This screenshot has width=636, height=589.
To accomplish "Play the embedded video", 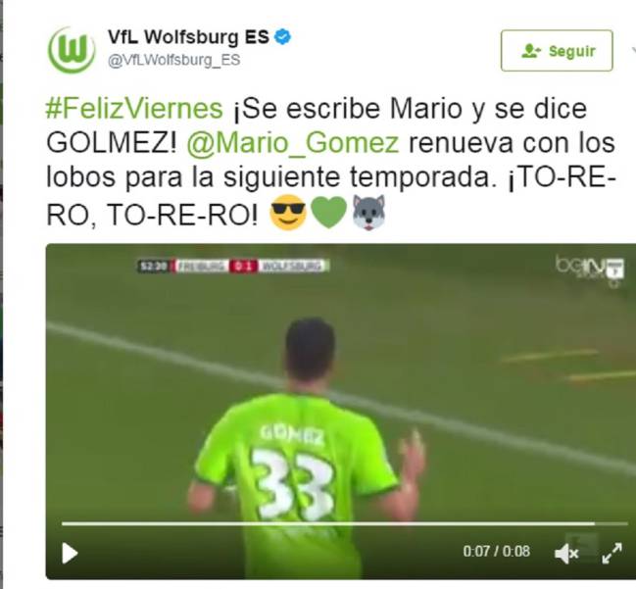I will [x=70, y=554].
